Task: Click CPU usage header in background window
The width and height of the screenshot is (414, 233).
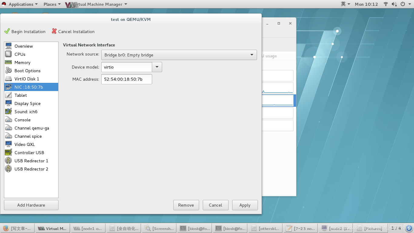Action: pos(269,56)
